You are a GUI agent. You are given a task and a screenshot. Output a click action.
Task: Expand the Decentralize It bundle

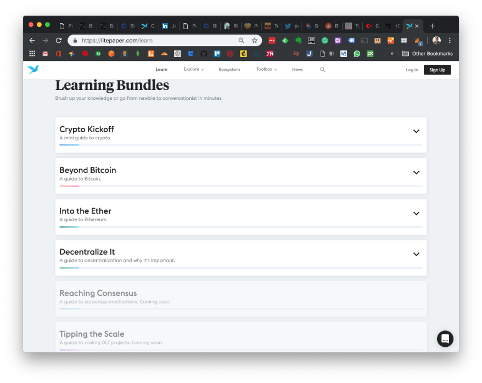pos(416,254)
